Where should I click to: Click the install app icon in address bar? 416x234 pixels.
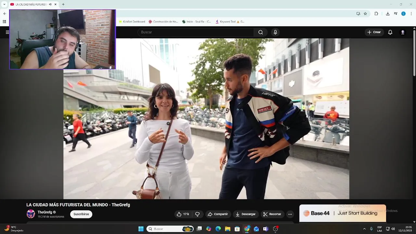pos(358,14)
